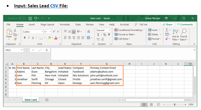This screenshot has width=201, height=110.
Task: Click the Save icon in the title bar
Action: [x=30, y=18]
